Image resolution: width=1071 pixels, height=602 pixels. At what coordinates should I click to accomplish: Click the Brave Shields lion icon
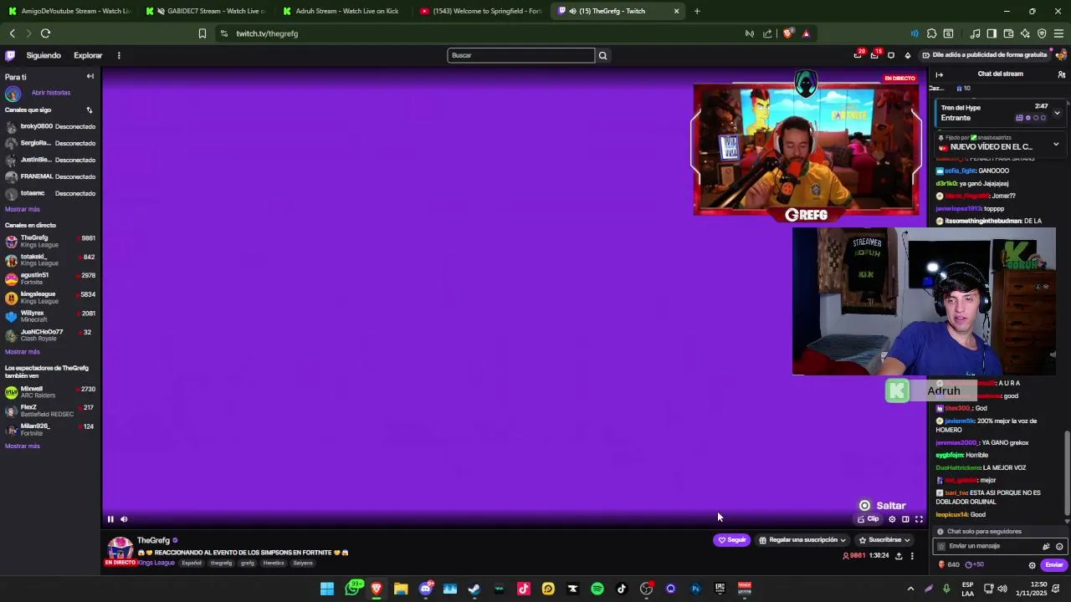tap(787, 33)
